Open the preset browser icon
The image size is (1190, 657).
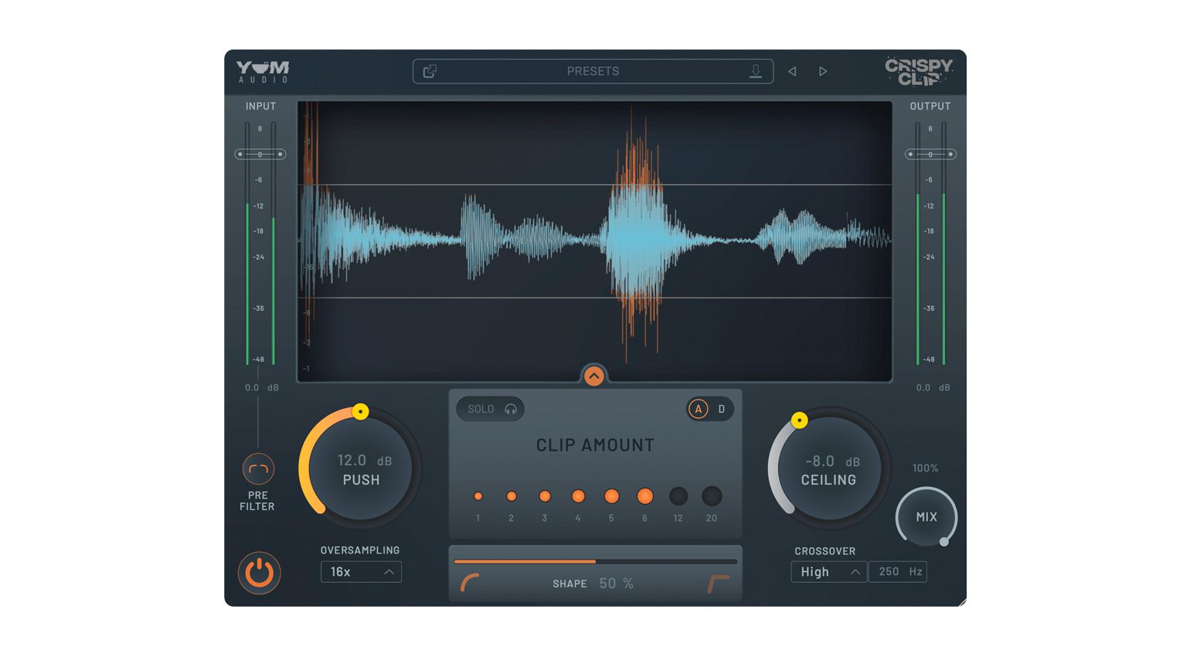click(430, 71)
